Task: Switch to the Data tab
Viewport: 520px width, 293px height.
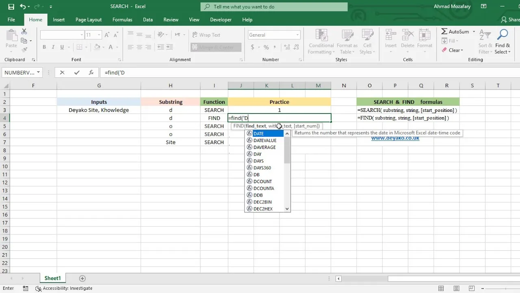Action: 148,20
